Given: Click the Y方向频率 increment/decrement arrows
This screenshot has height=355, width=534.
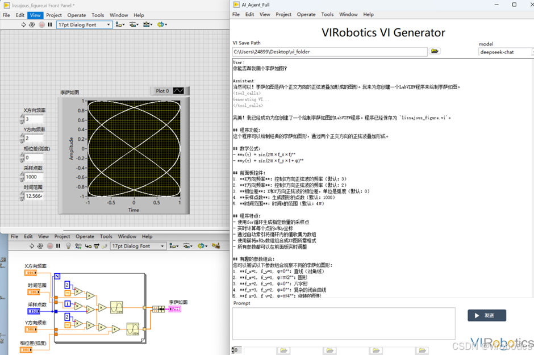Looking at the screenshot, I should pyautogui.click(x=22, y=138).
